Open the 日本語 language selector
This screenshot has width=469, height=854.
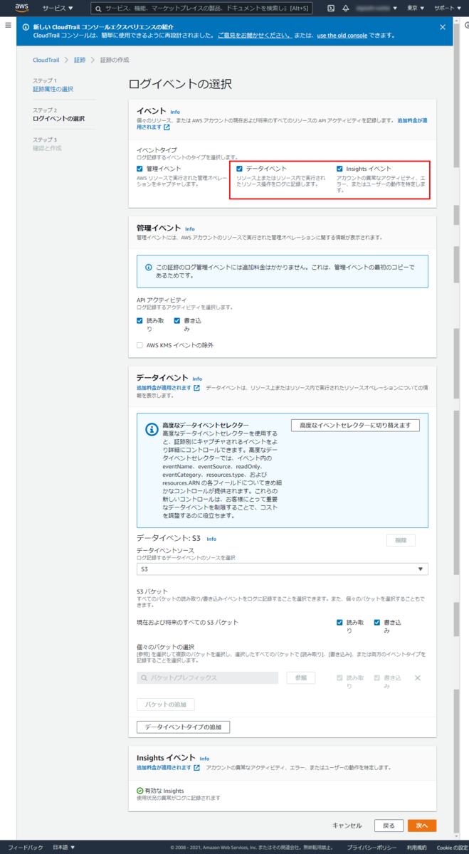click(x=63, y=847)
